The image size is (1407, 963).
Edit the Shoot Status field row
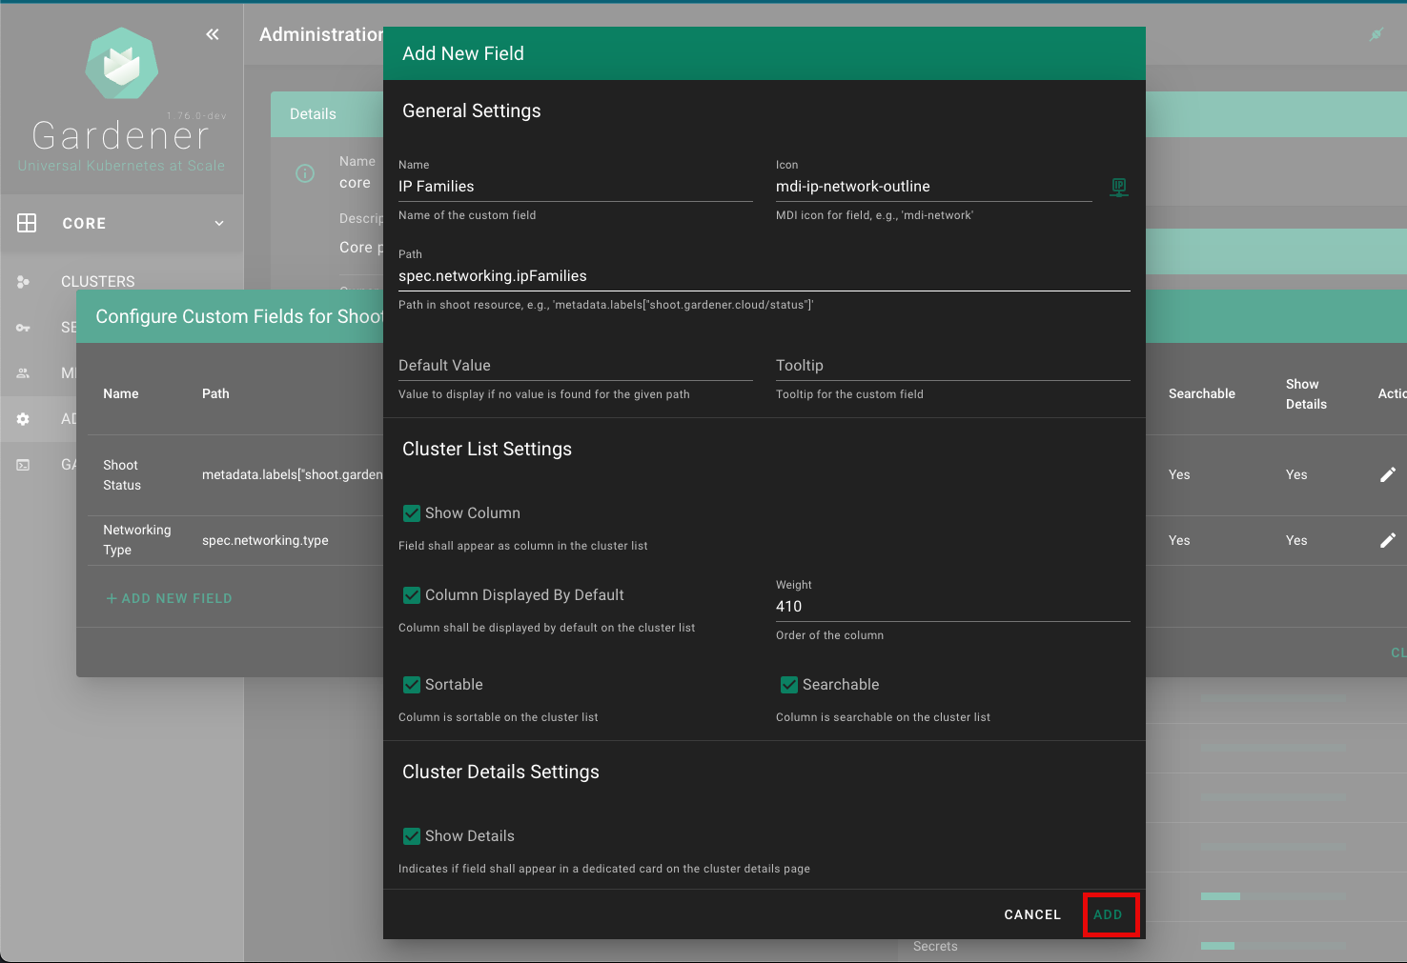pos(1388,474)
